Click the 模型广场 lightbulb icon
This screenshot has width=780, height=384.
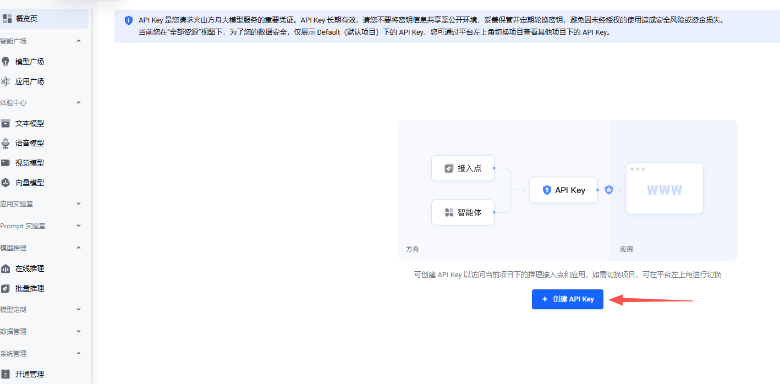coord(6,62)
